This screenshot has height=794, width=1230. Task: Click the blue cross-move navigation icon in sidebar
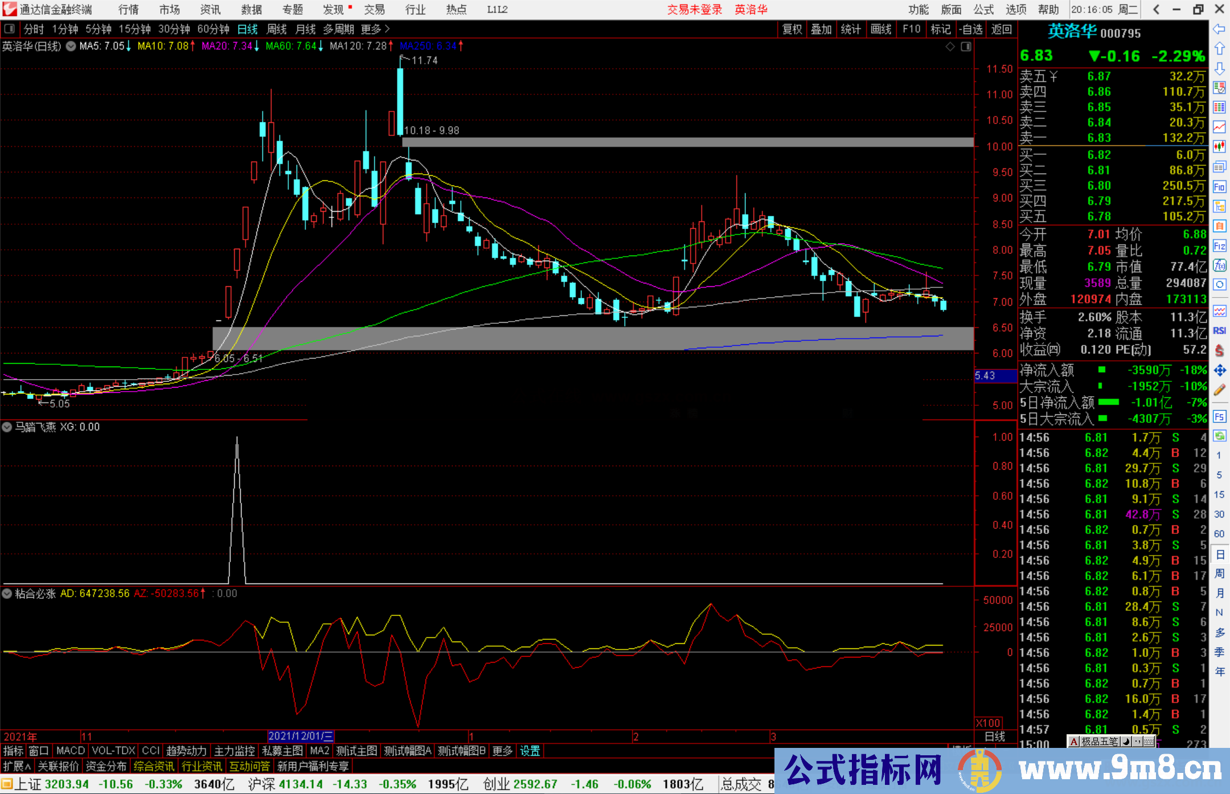(x=1220, y=370)
